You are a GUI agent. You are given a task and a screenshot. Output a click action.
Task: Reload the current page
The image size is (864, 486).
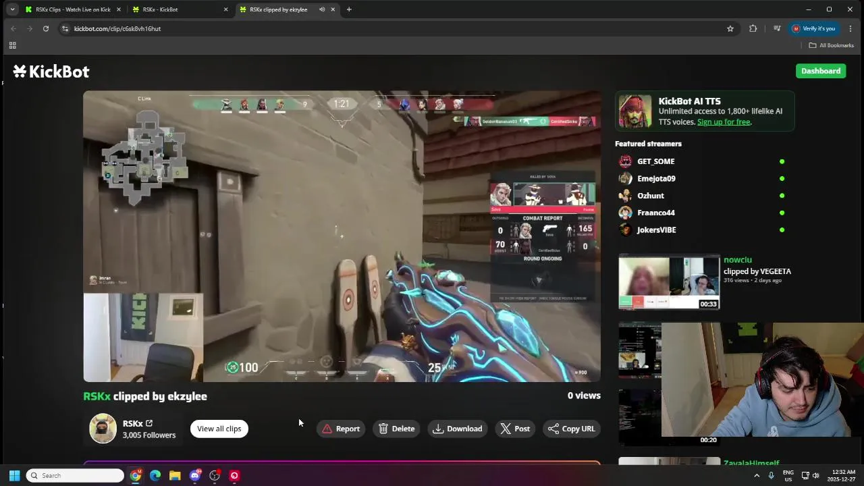coord(46,28)
